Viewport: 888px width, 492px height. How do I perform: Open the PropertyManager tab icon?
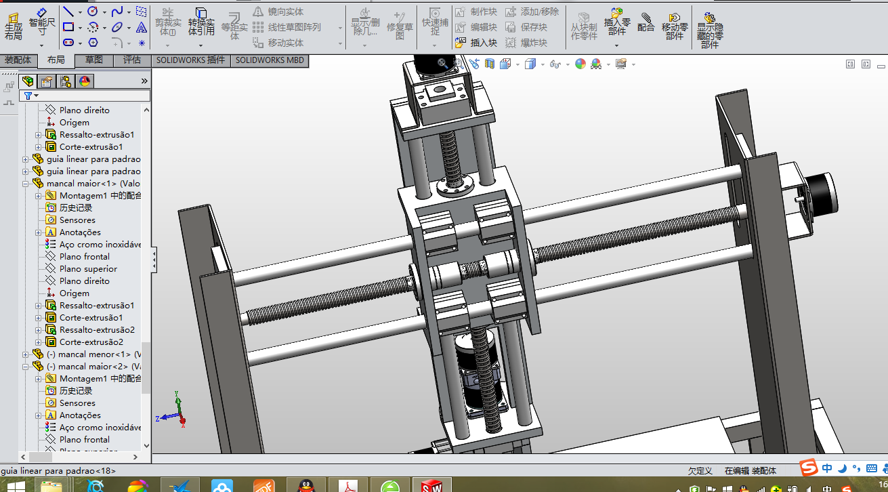(47, 81)
